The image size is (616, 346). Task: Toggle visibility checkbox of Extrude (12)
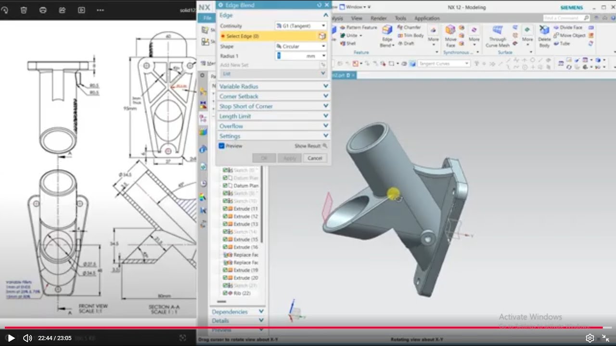point(225,216)
